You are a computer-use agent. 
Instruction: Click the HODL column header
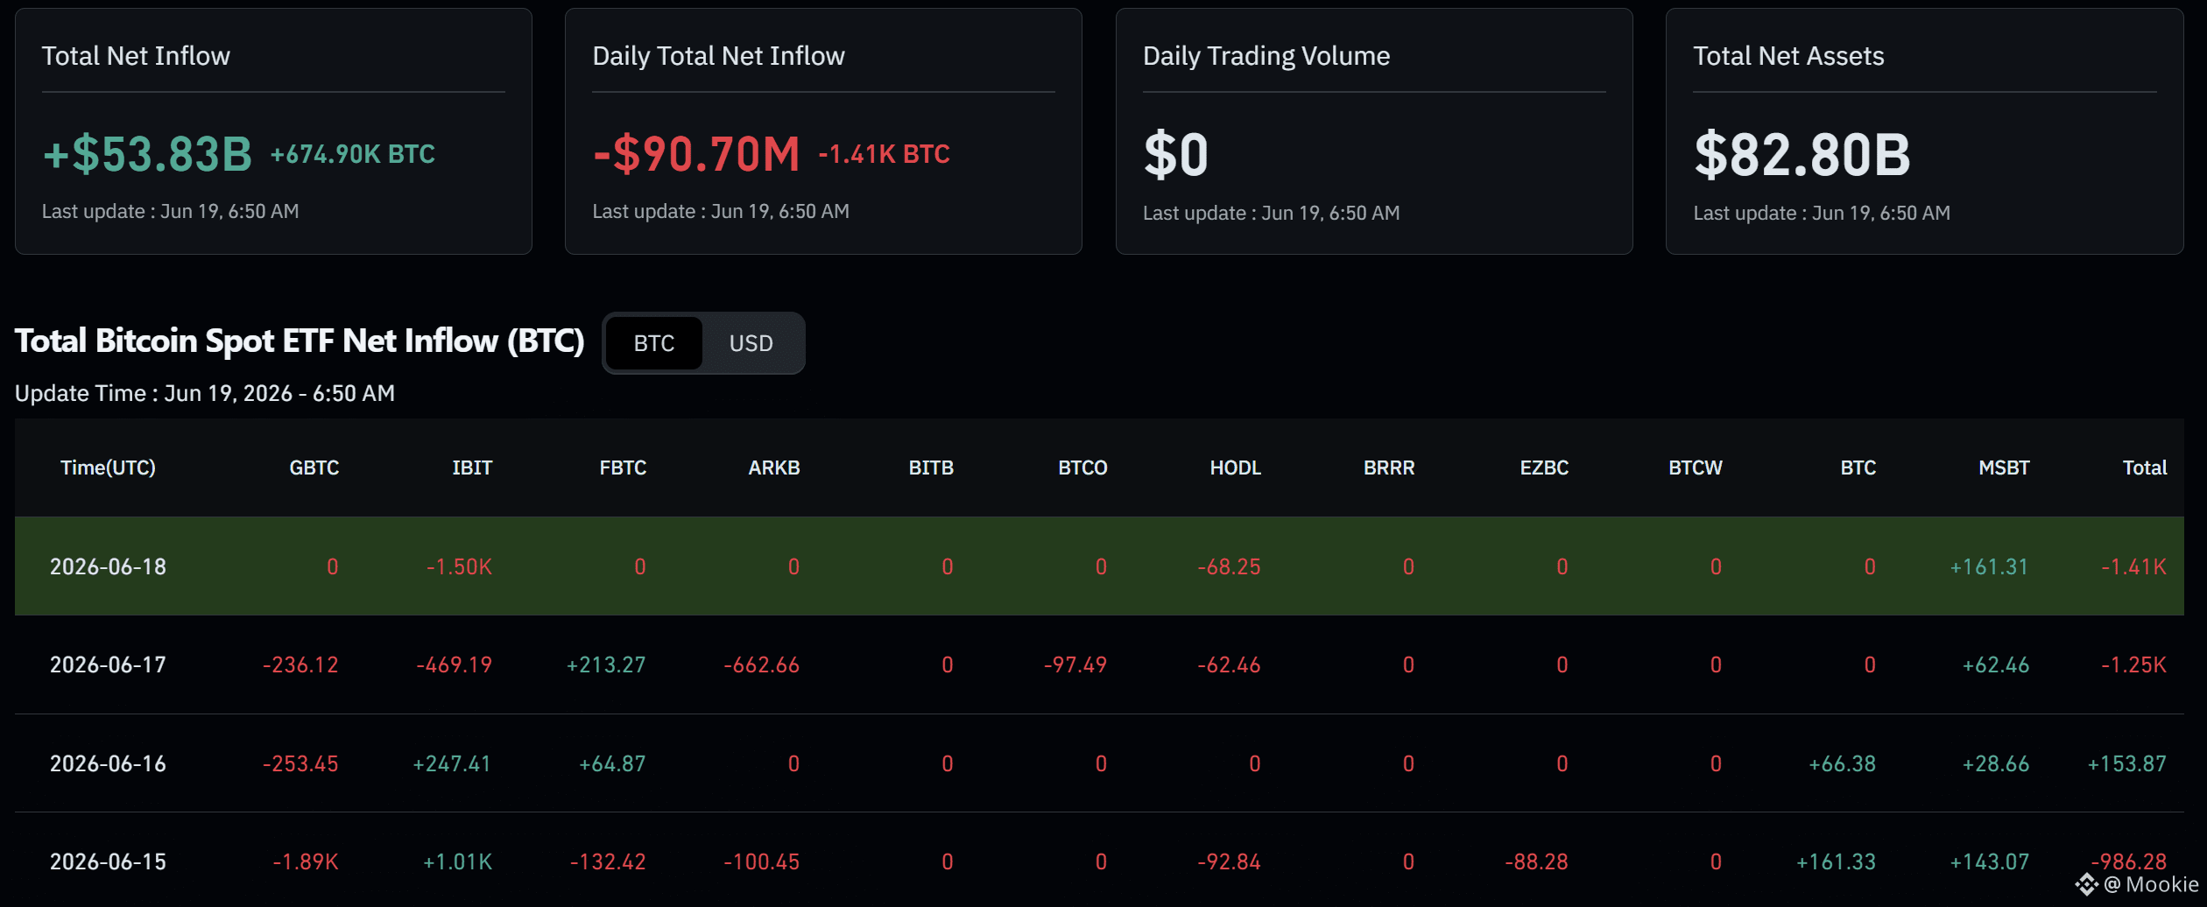click(1236, 468)
